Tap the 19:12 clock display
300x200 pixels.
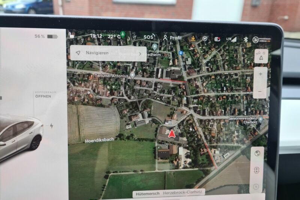point(96,36)
